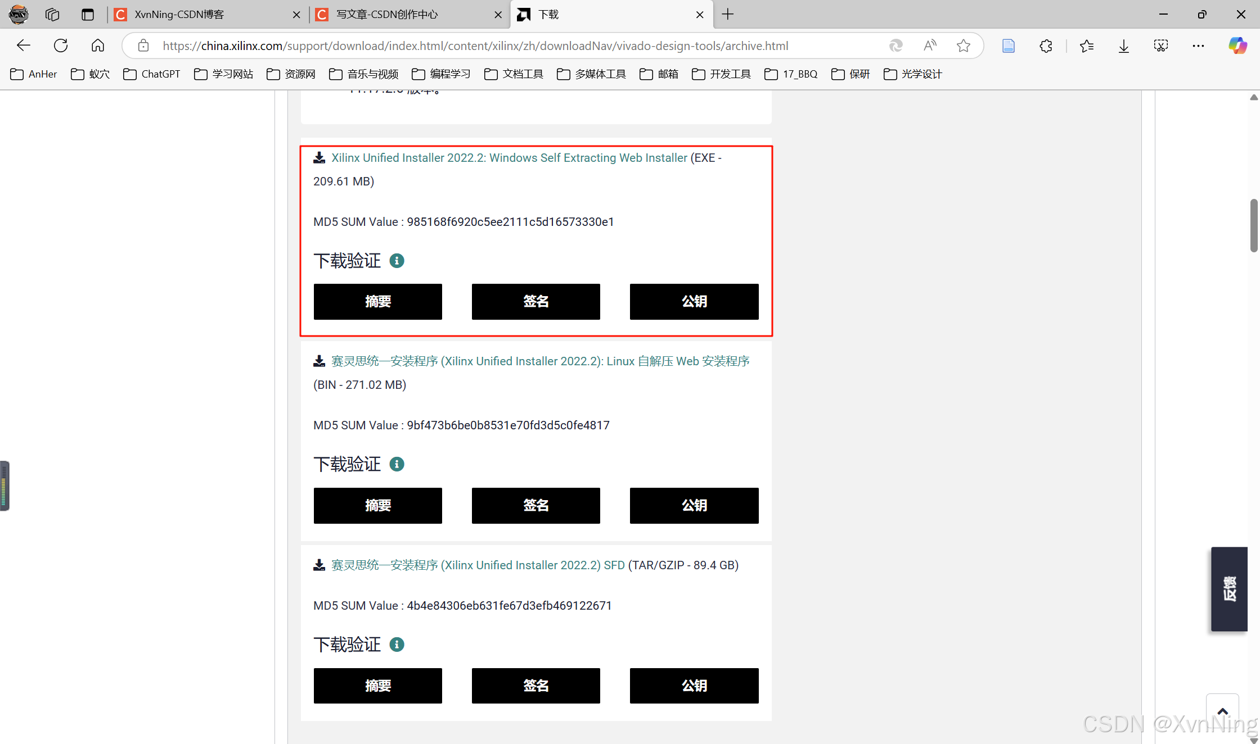Viewport: 1260px width, 744px height.
Task: Click 公钥 button under Linux installer
Action: pos(694,506)
